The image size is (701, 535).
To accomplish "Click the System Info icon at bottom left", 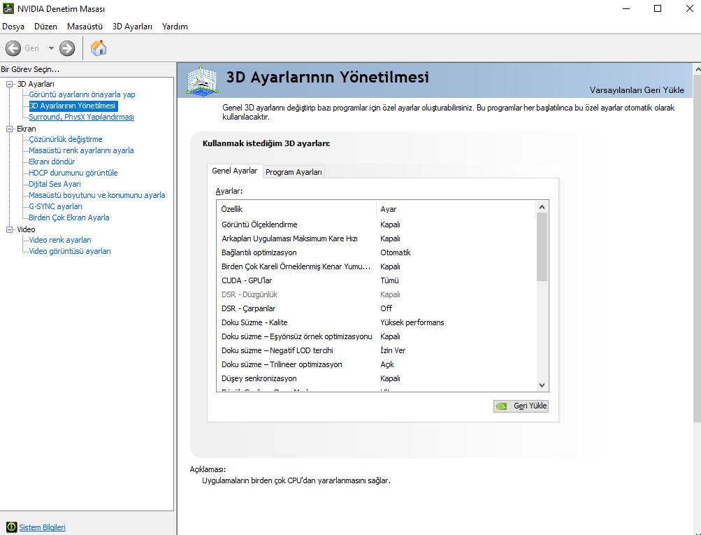I will 12,527.
